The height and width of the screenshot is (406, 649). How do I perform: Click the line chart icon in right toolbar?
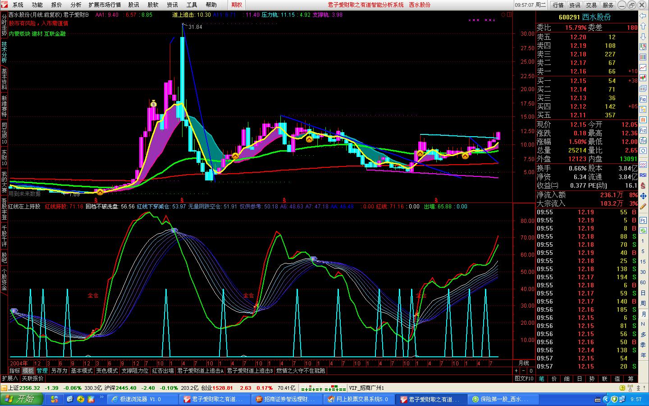pyautogui.click(x=643, y=67)
